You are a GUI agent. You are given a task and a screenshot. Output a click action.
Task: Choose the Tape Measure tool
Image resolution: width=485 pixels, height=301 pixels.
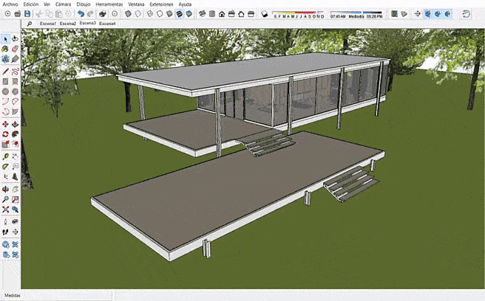tap(5, 156)
